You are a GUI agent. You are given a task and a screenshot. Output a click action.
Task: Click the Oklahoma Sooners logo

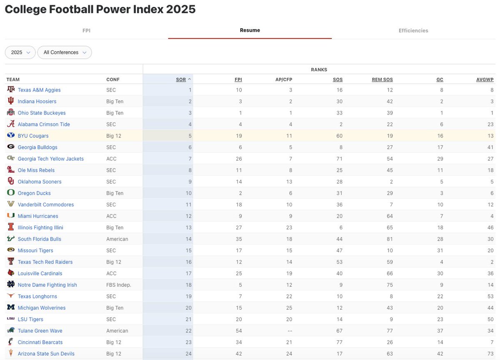11,181
